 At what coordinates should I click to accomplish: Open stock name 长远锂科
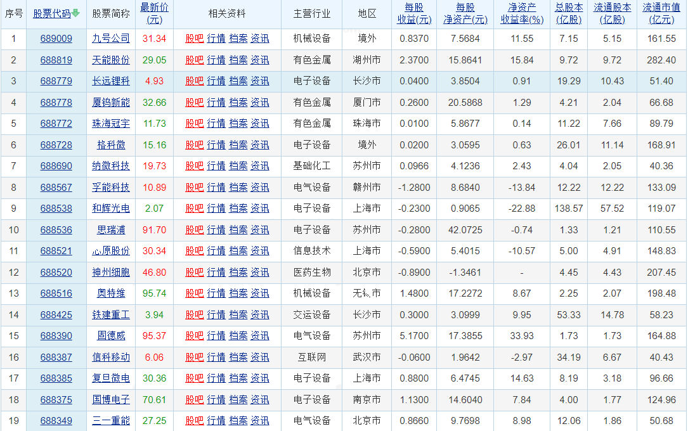pyautogui.click(x=111, y=81)
